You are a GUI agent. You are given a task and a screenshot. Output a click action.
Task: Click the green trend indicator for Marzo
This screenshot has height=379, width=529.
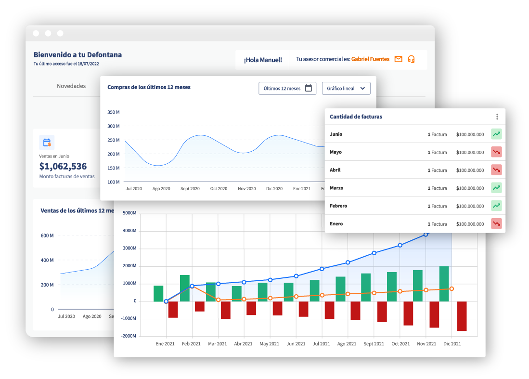[496, 188]
